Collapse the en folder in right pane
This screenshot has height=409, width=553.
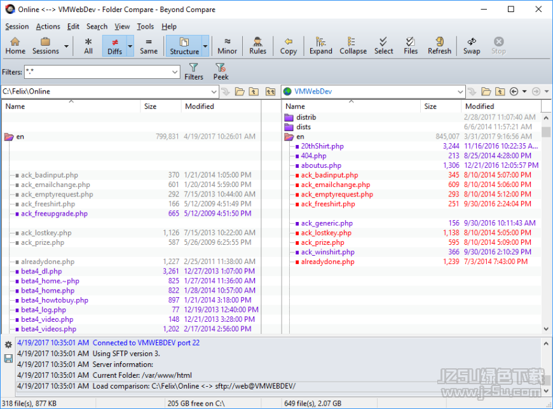click(x=289, y=137)
